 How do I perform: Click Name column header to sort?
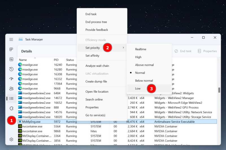23,60
